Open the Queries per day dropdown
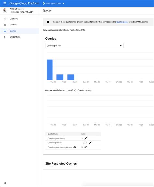154x187 pixels. pos(84,46)
